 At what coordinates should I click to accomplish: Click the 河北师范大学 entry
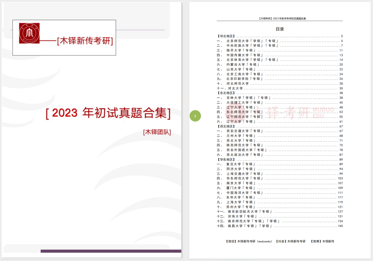tap(280, 84)
